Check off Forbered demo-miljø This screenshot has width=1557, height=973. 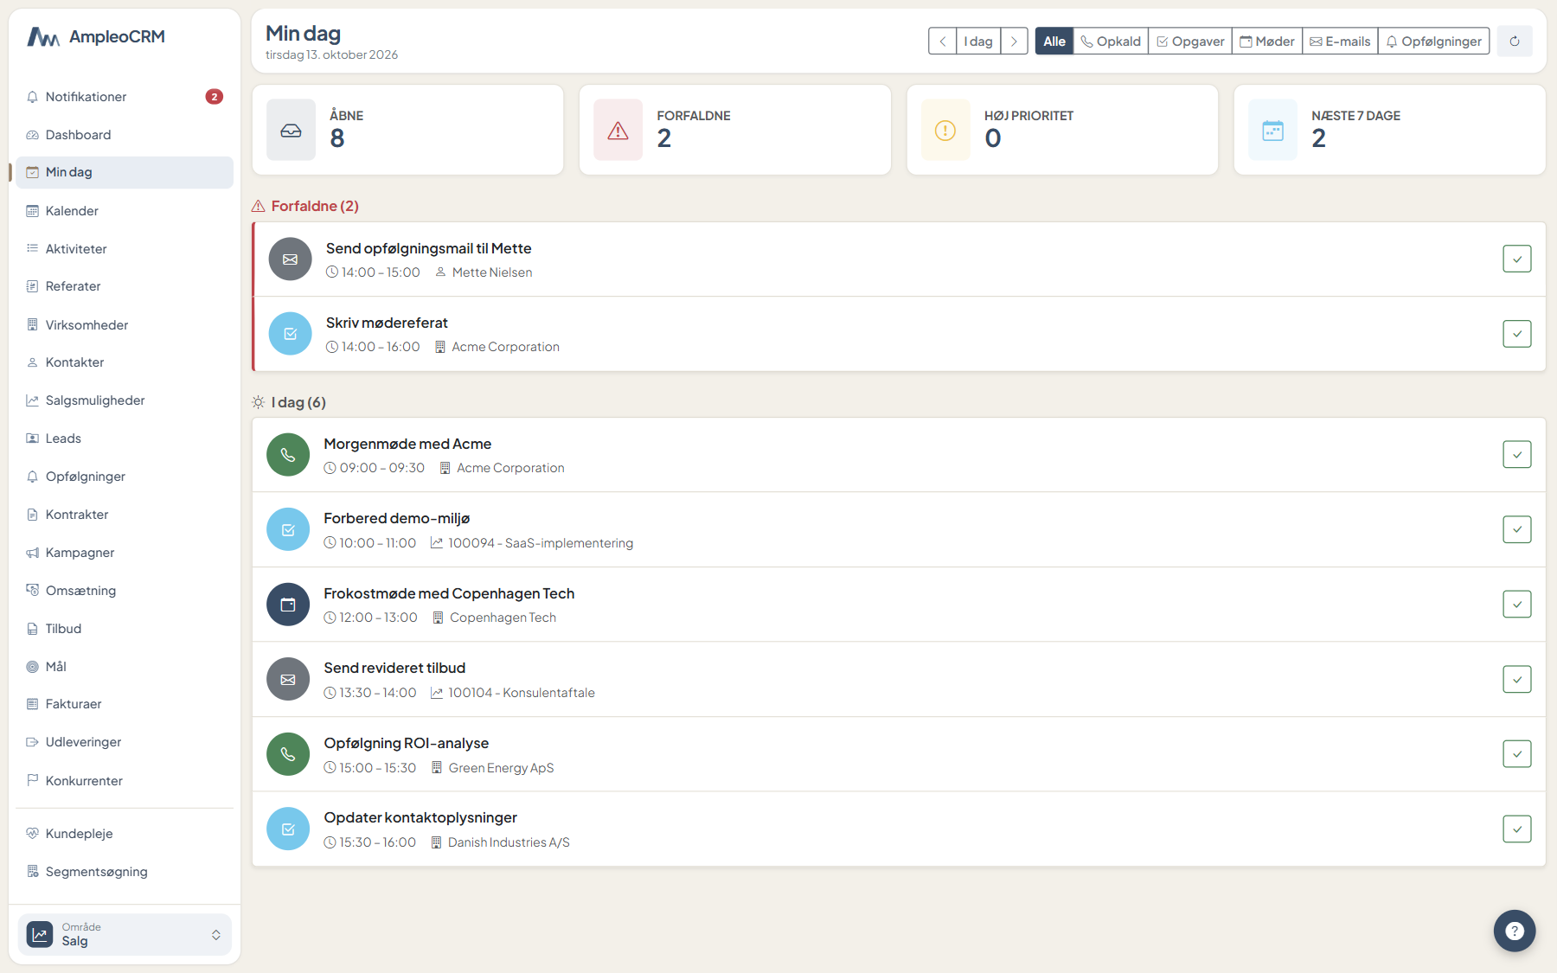[1517, 529]
